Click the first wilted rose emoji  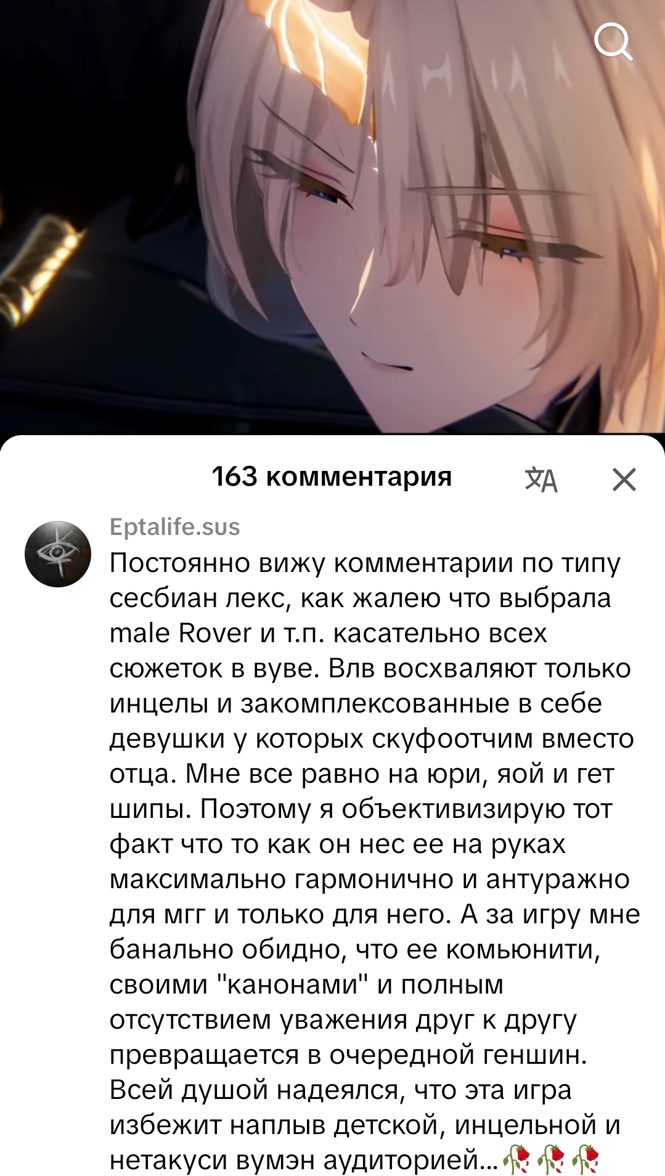516,1159
